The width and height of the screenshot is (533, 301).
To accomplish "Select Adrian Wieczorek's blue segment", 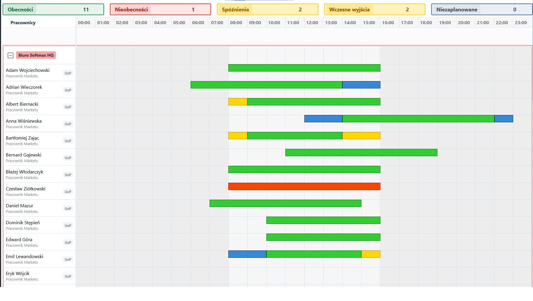I will point(361,85).
